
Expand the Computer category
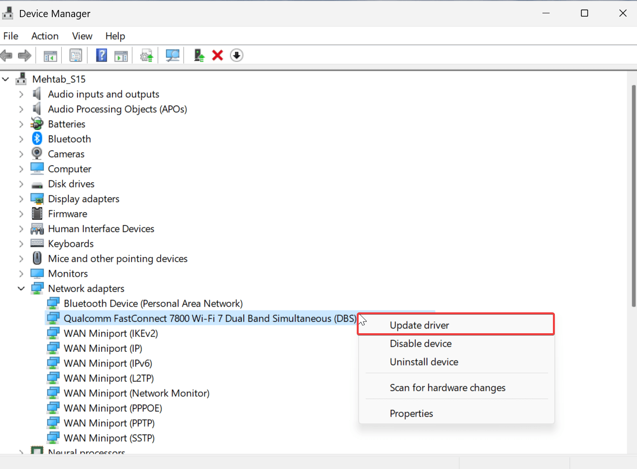[x=21, y=169]
